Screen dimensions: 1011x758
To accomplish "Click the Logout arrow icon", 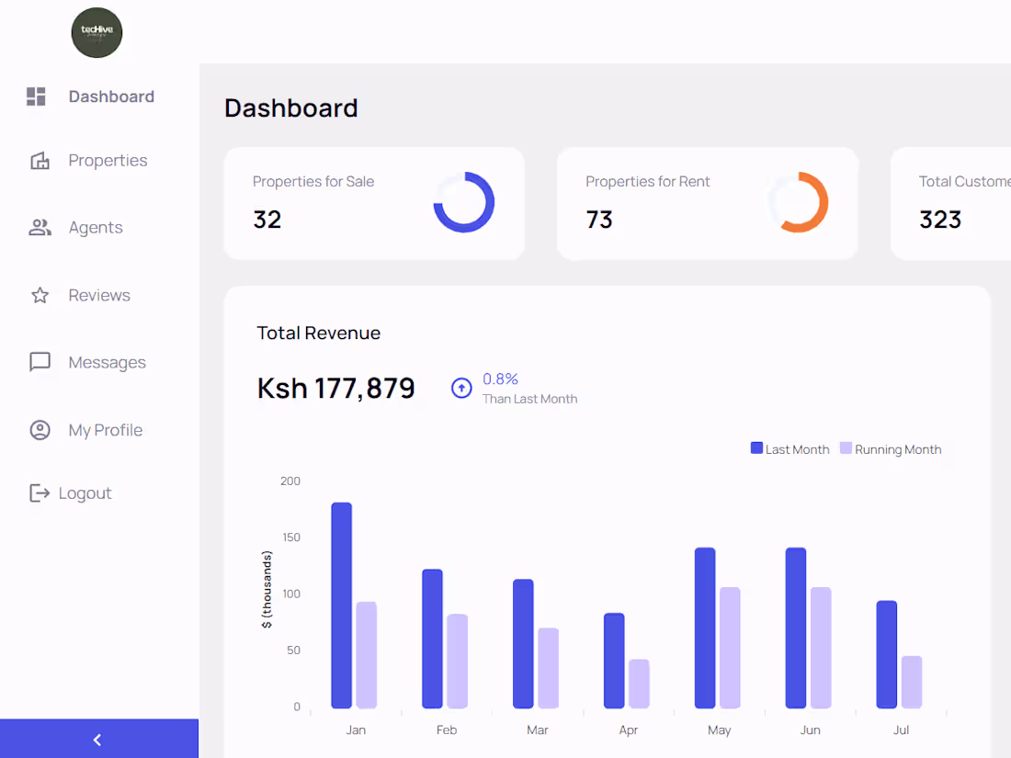I will point(40,493).
